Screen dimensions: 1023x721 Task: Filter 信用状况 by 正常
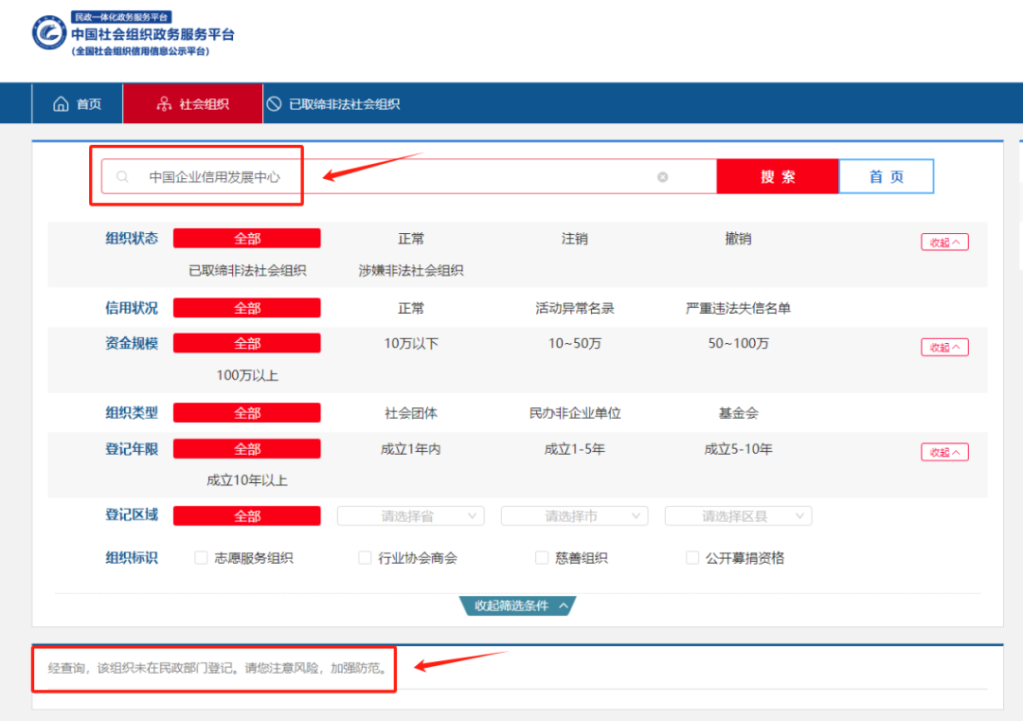point(411,308)
